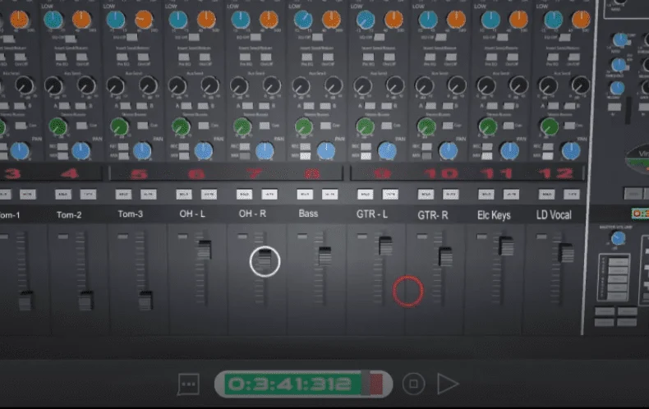
Task: Mute the GTR - L channel
Action: click(x=390, y=194)
